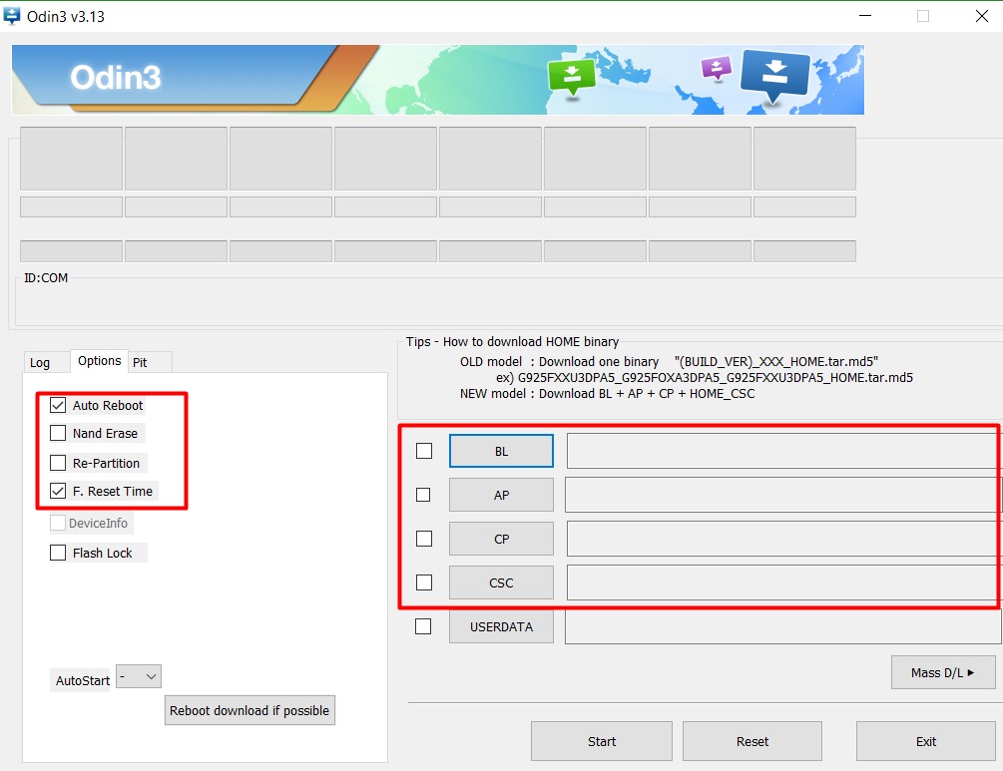
Task: Enable the Flash Lock checkbox
Action: pyautogui.click(x=58, y=552)
